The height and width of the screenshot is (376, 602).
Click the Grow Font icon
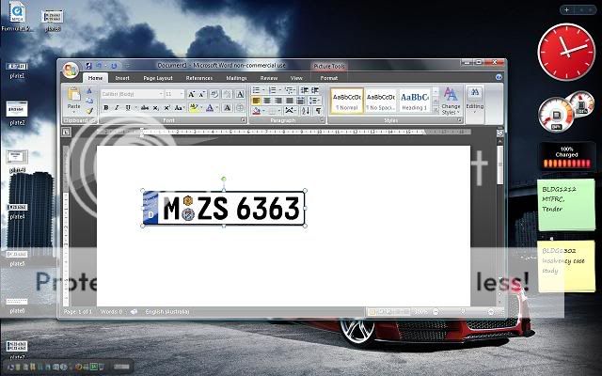pyautogui.click(x=191, y=94)
